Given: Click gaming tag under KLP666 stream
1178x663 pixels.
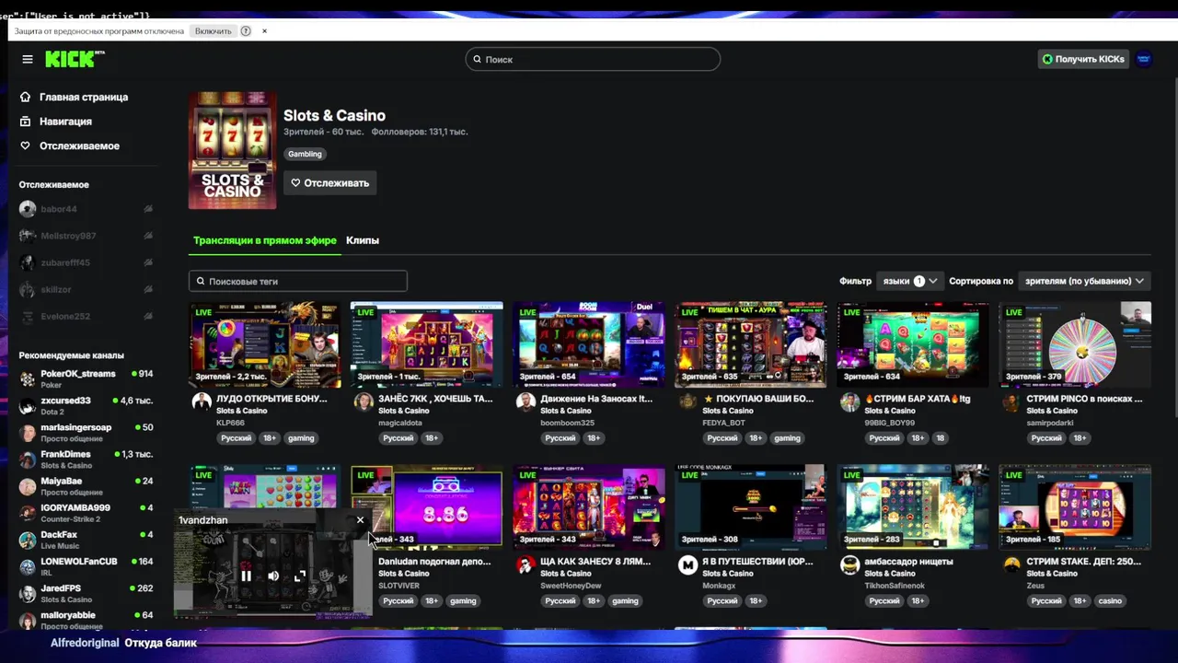Looking at the screenshot, I should click(x=301, y=438).
